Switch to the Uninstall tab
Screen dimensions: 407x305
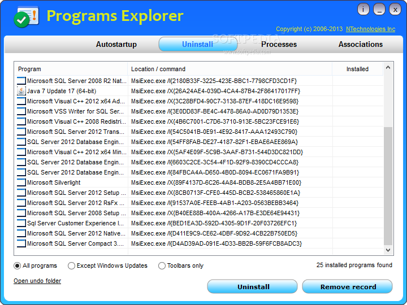coord(198,45)
